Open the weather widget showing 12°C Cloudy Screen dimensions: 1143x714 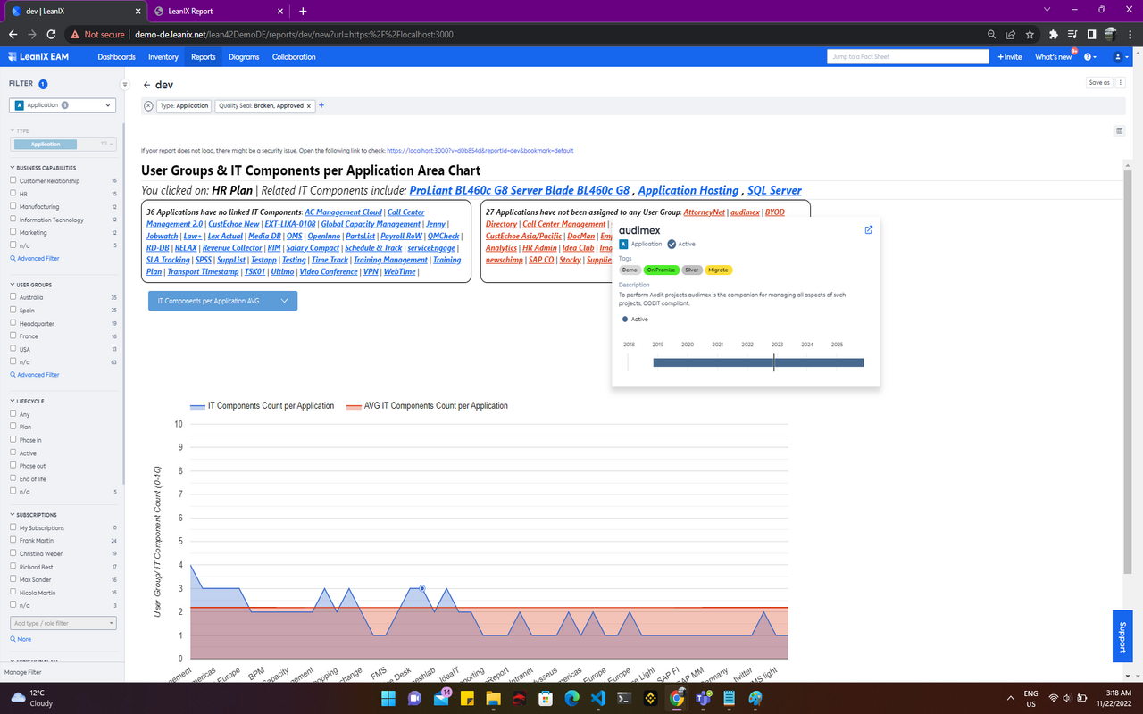(32, 697)
